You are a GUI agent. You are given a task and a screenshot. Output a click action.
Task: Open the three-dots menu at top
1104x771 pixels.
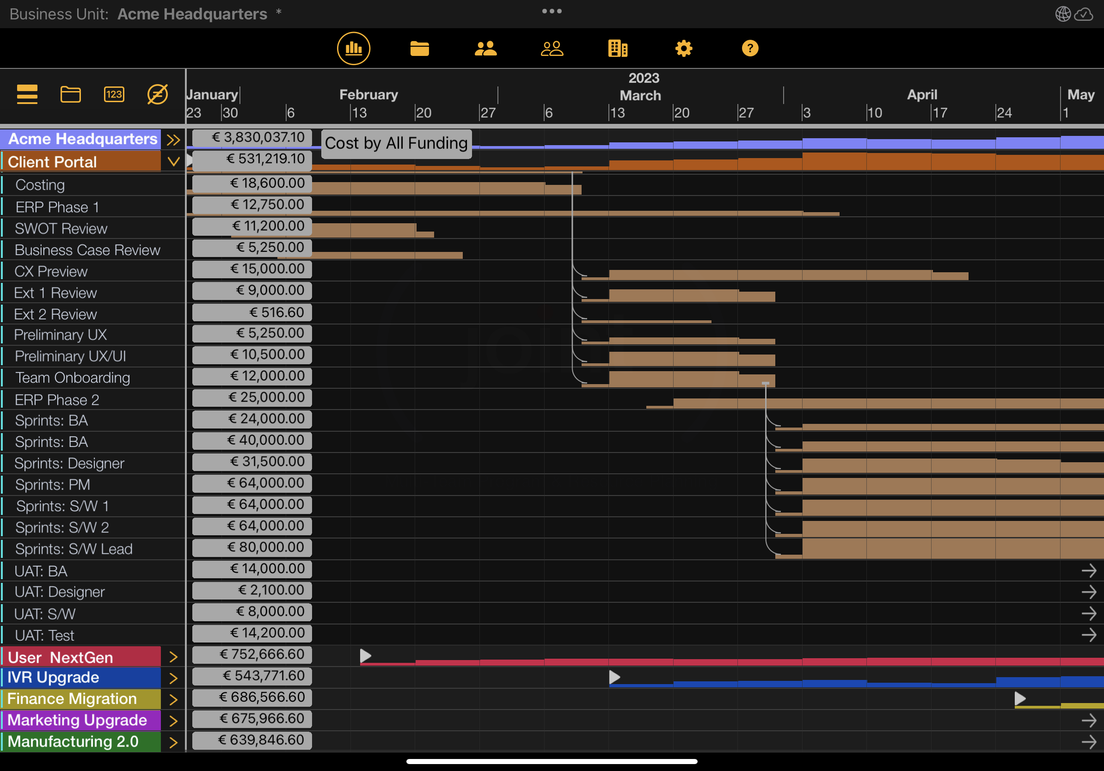(x=552, y=11)
